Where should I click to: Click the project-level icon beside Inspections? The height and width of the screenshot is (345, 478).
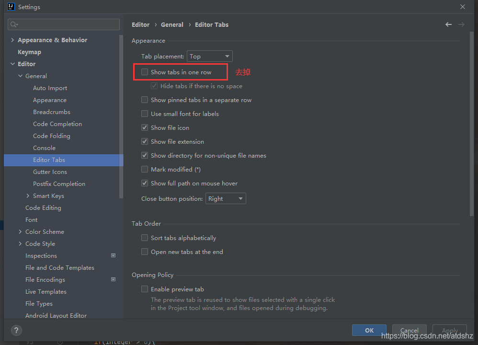(x=113, y=255)
